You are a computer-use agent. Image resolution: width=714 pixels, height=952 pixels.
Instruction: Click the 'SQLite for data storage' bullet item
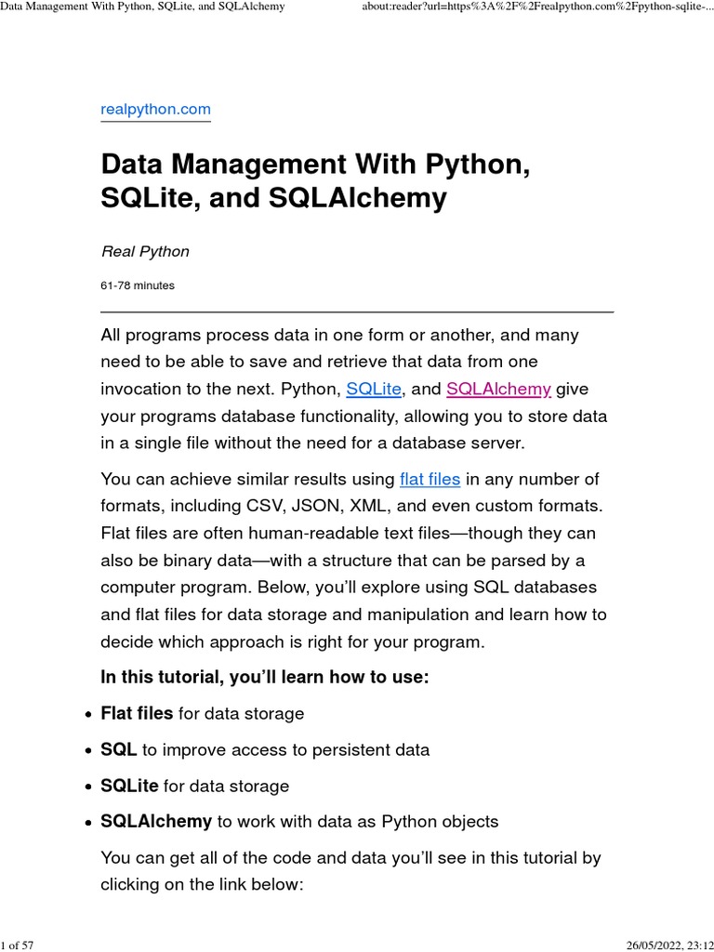tap(194, 787)
